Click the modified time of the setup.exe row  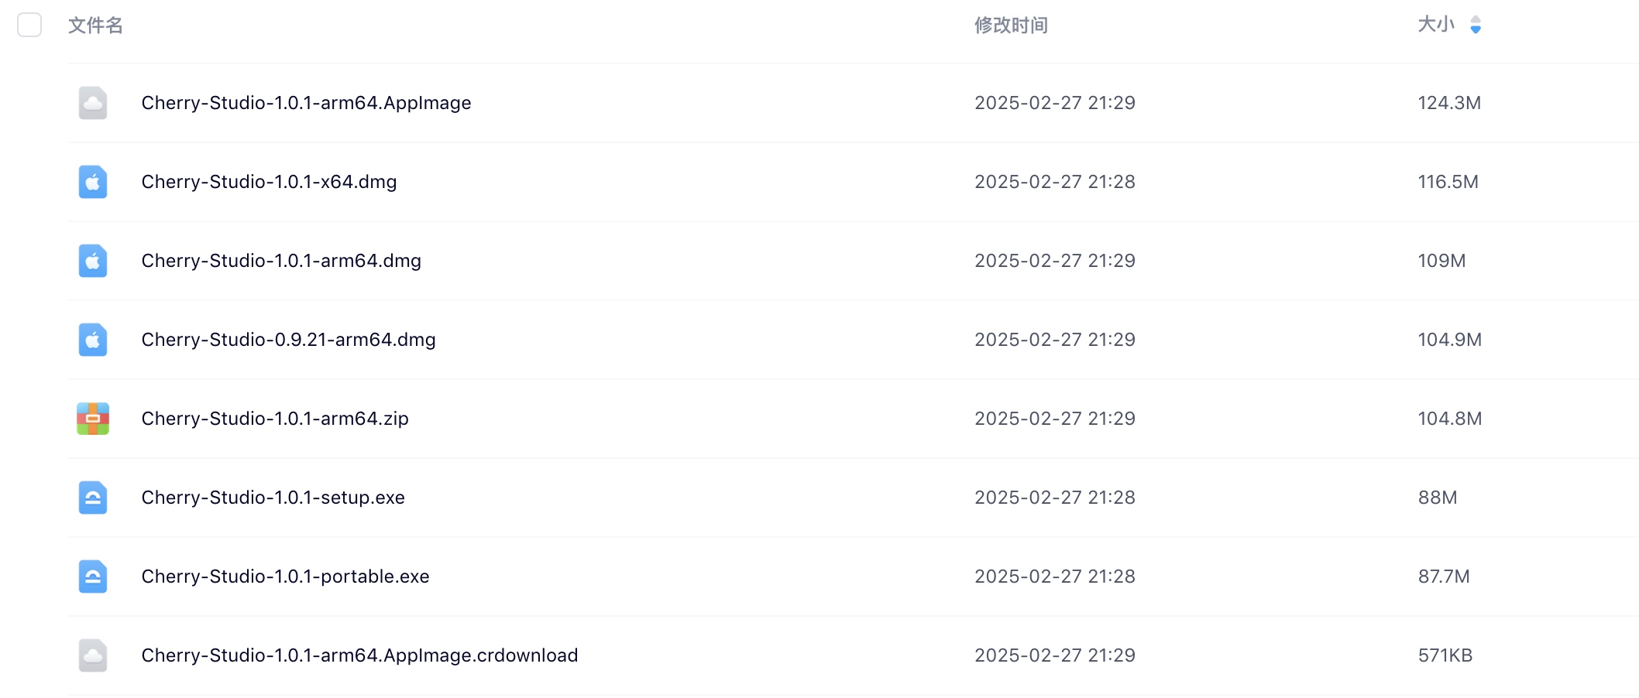pyautogui.click(x=1055, y=497)
